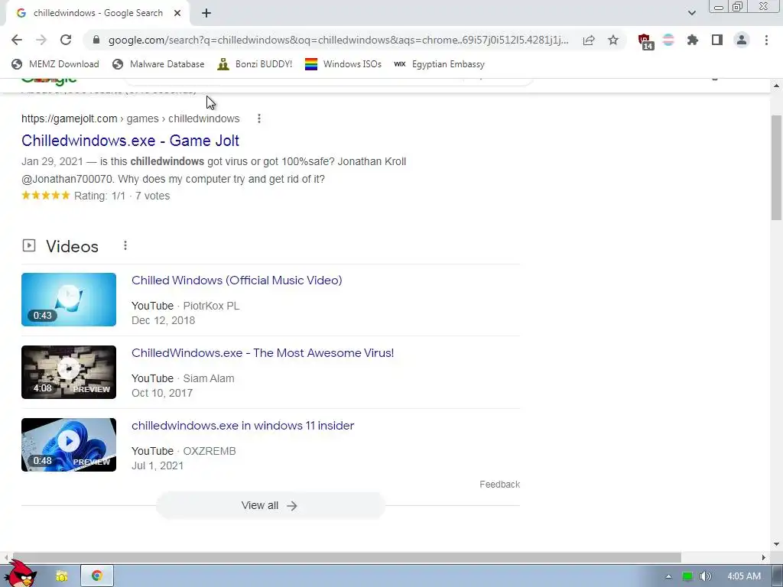Screen dimensions: 783x587
Task: Bookmark this page with the star
Action: point(613,40)
